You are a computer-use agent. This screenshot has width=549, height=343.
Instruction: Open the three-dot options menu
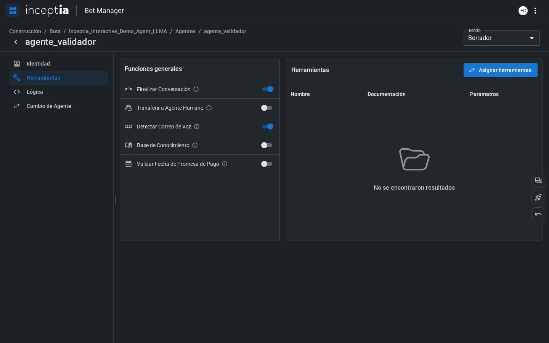point(535,11)
